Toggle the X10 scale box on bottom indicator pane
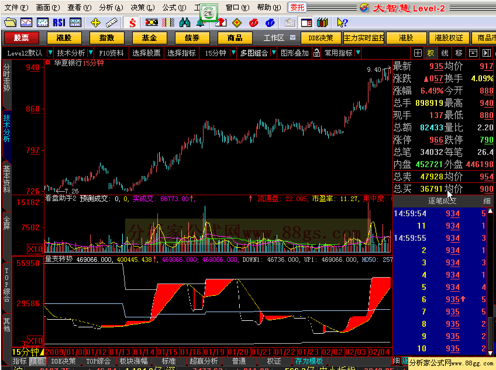The width and height of the screenshot is (496, 370). (x=35, y=341)
